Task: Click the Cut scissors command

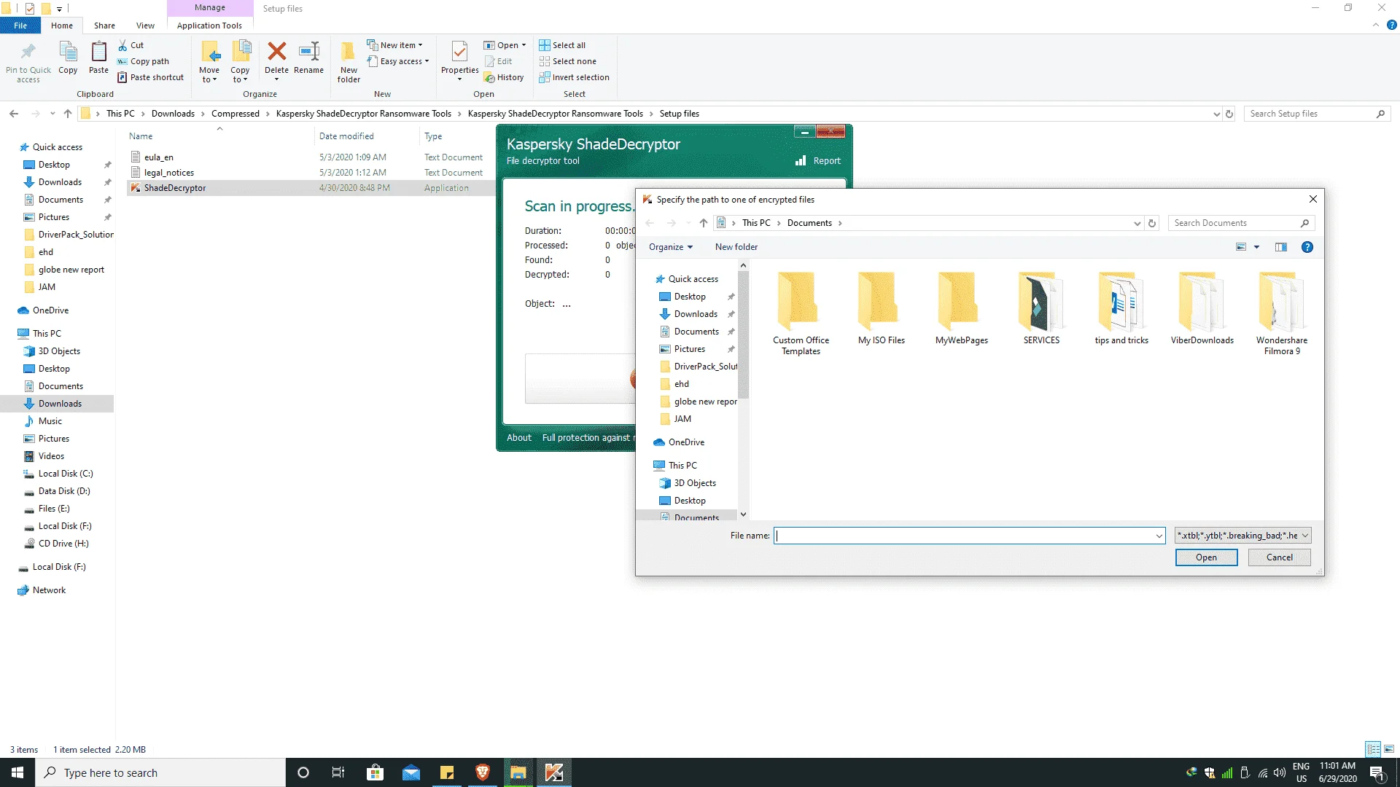Action: click(x=131, y=45)
